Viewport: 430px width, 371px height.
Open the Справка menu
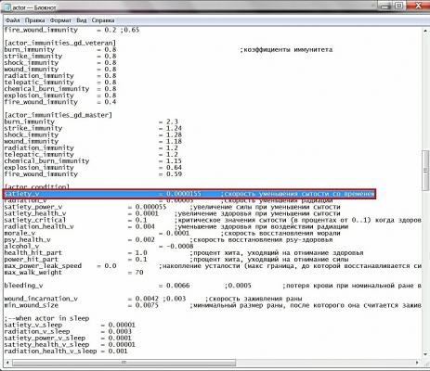[x=103, y=20]
